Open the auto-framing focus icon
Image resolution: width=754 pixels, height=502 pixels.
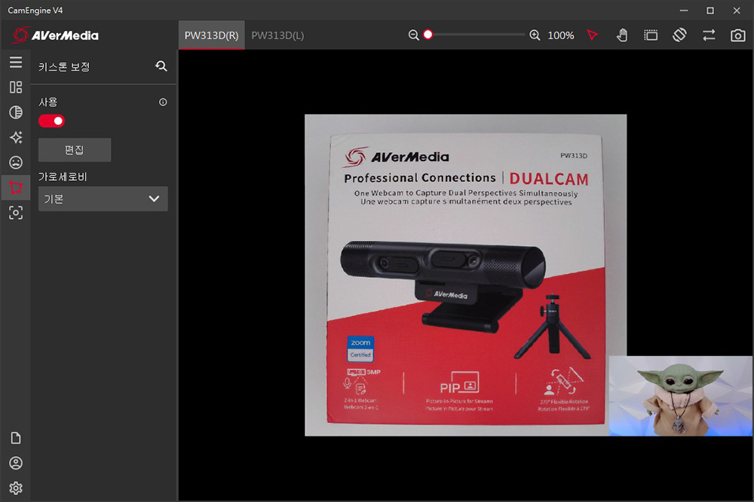pos(16,212)
